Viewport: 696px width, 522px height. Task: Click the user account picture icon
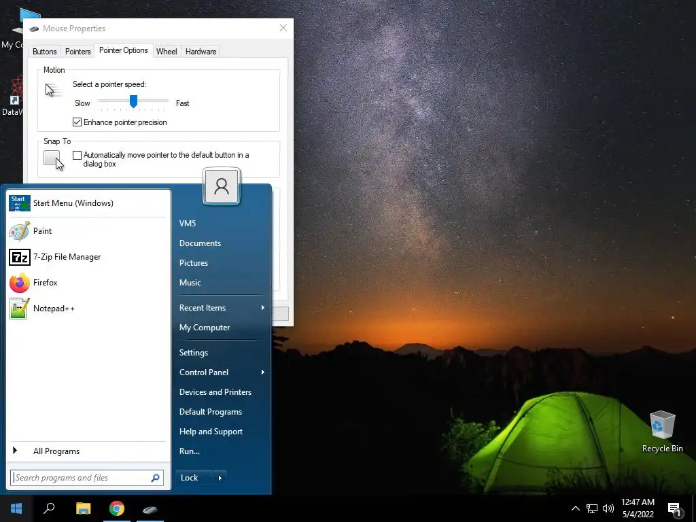point(222,186)
